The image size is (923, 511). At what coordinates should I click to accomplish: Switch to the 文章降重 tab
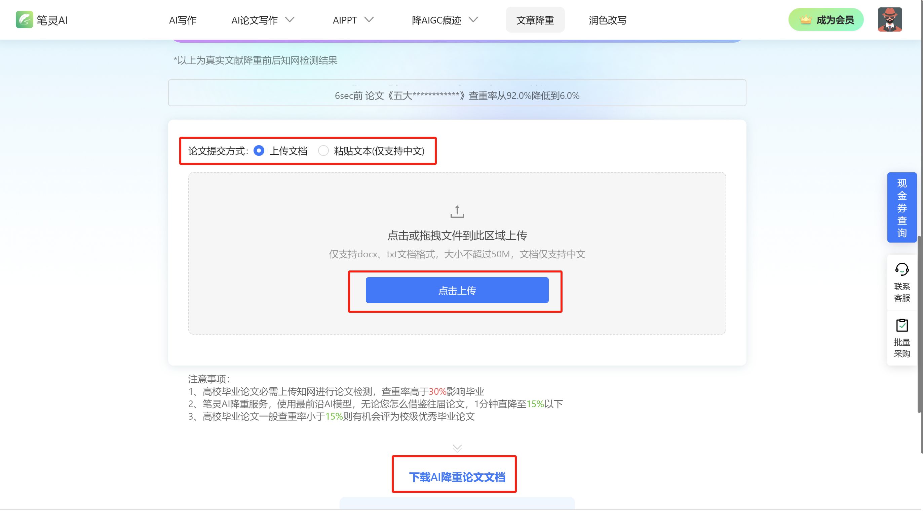(535, 20)
